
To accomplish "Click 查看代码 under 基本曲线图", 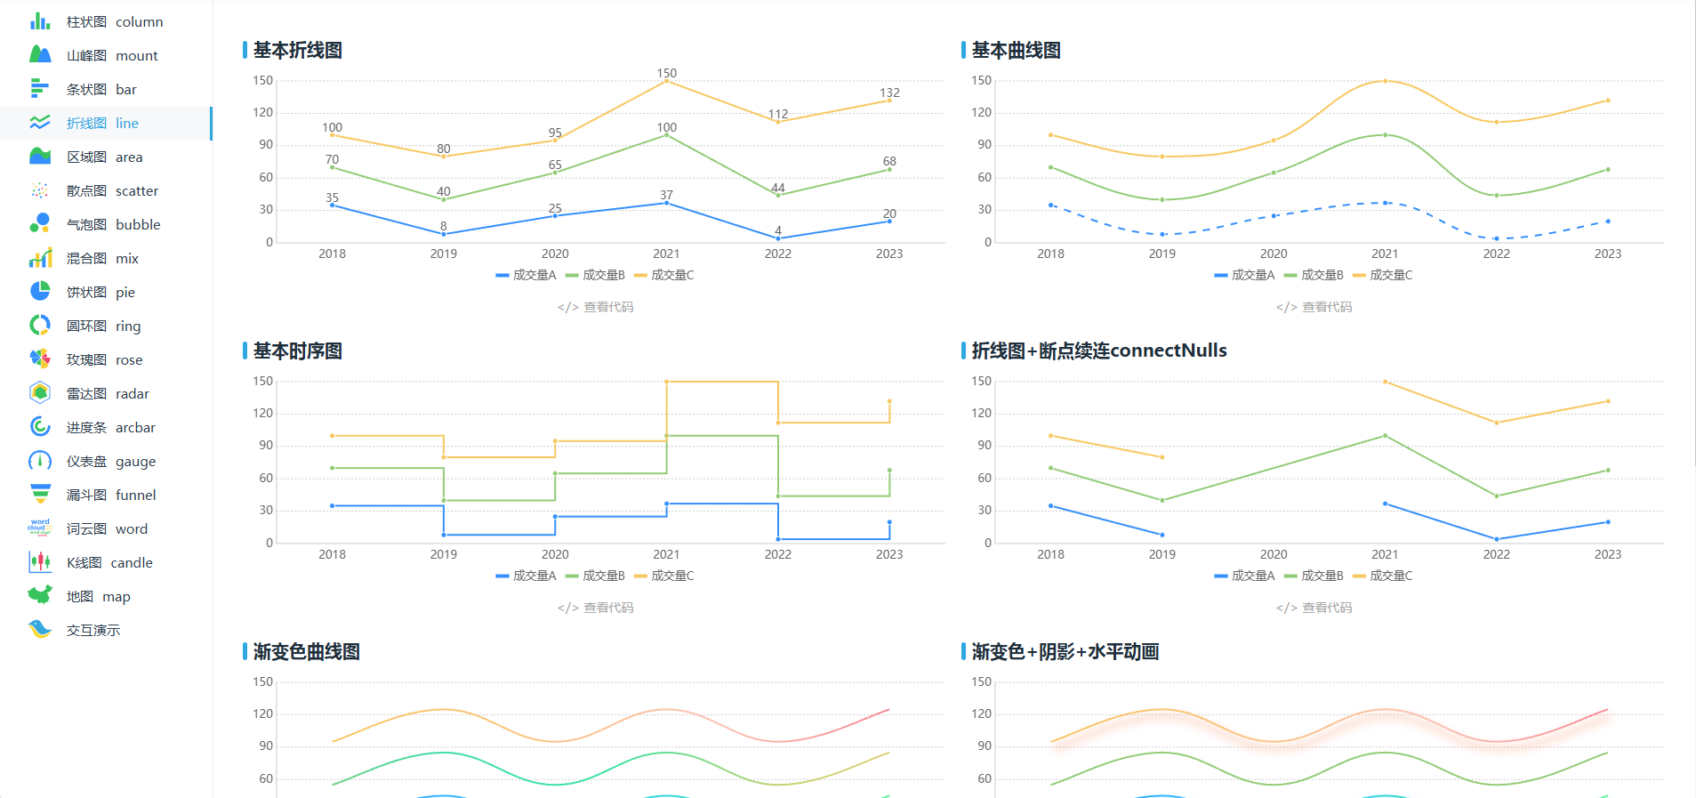I will [1314, 307].
